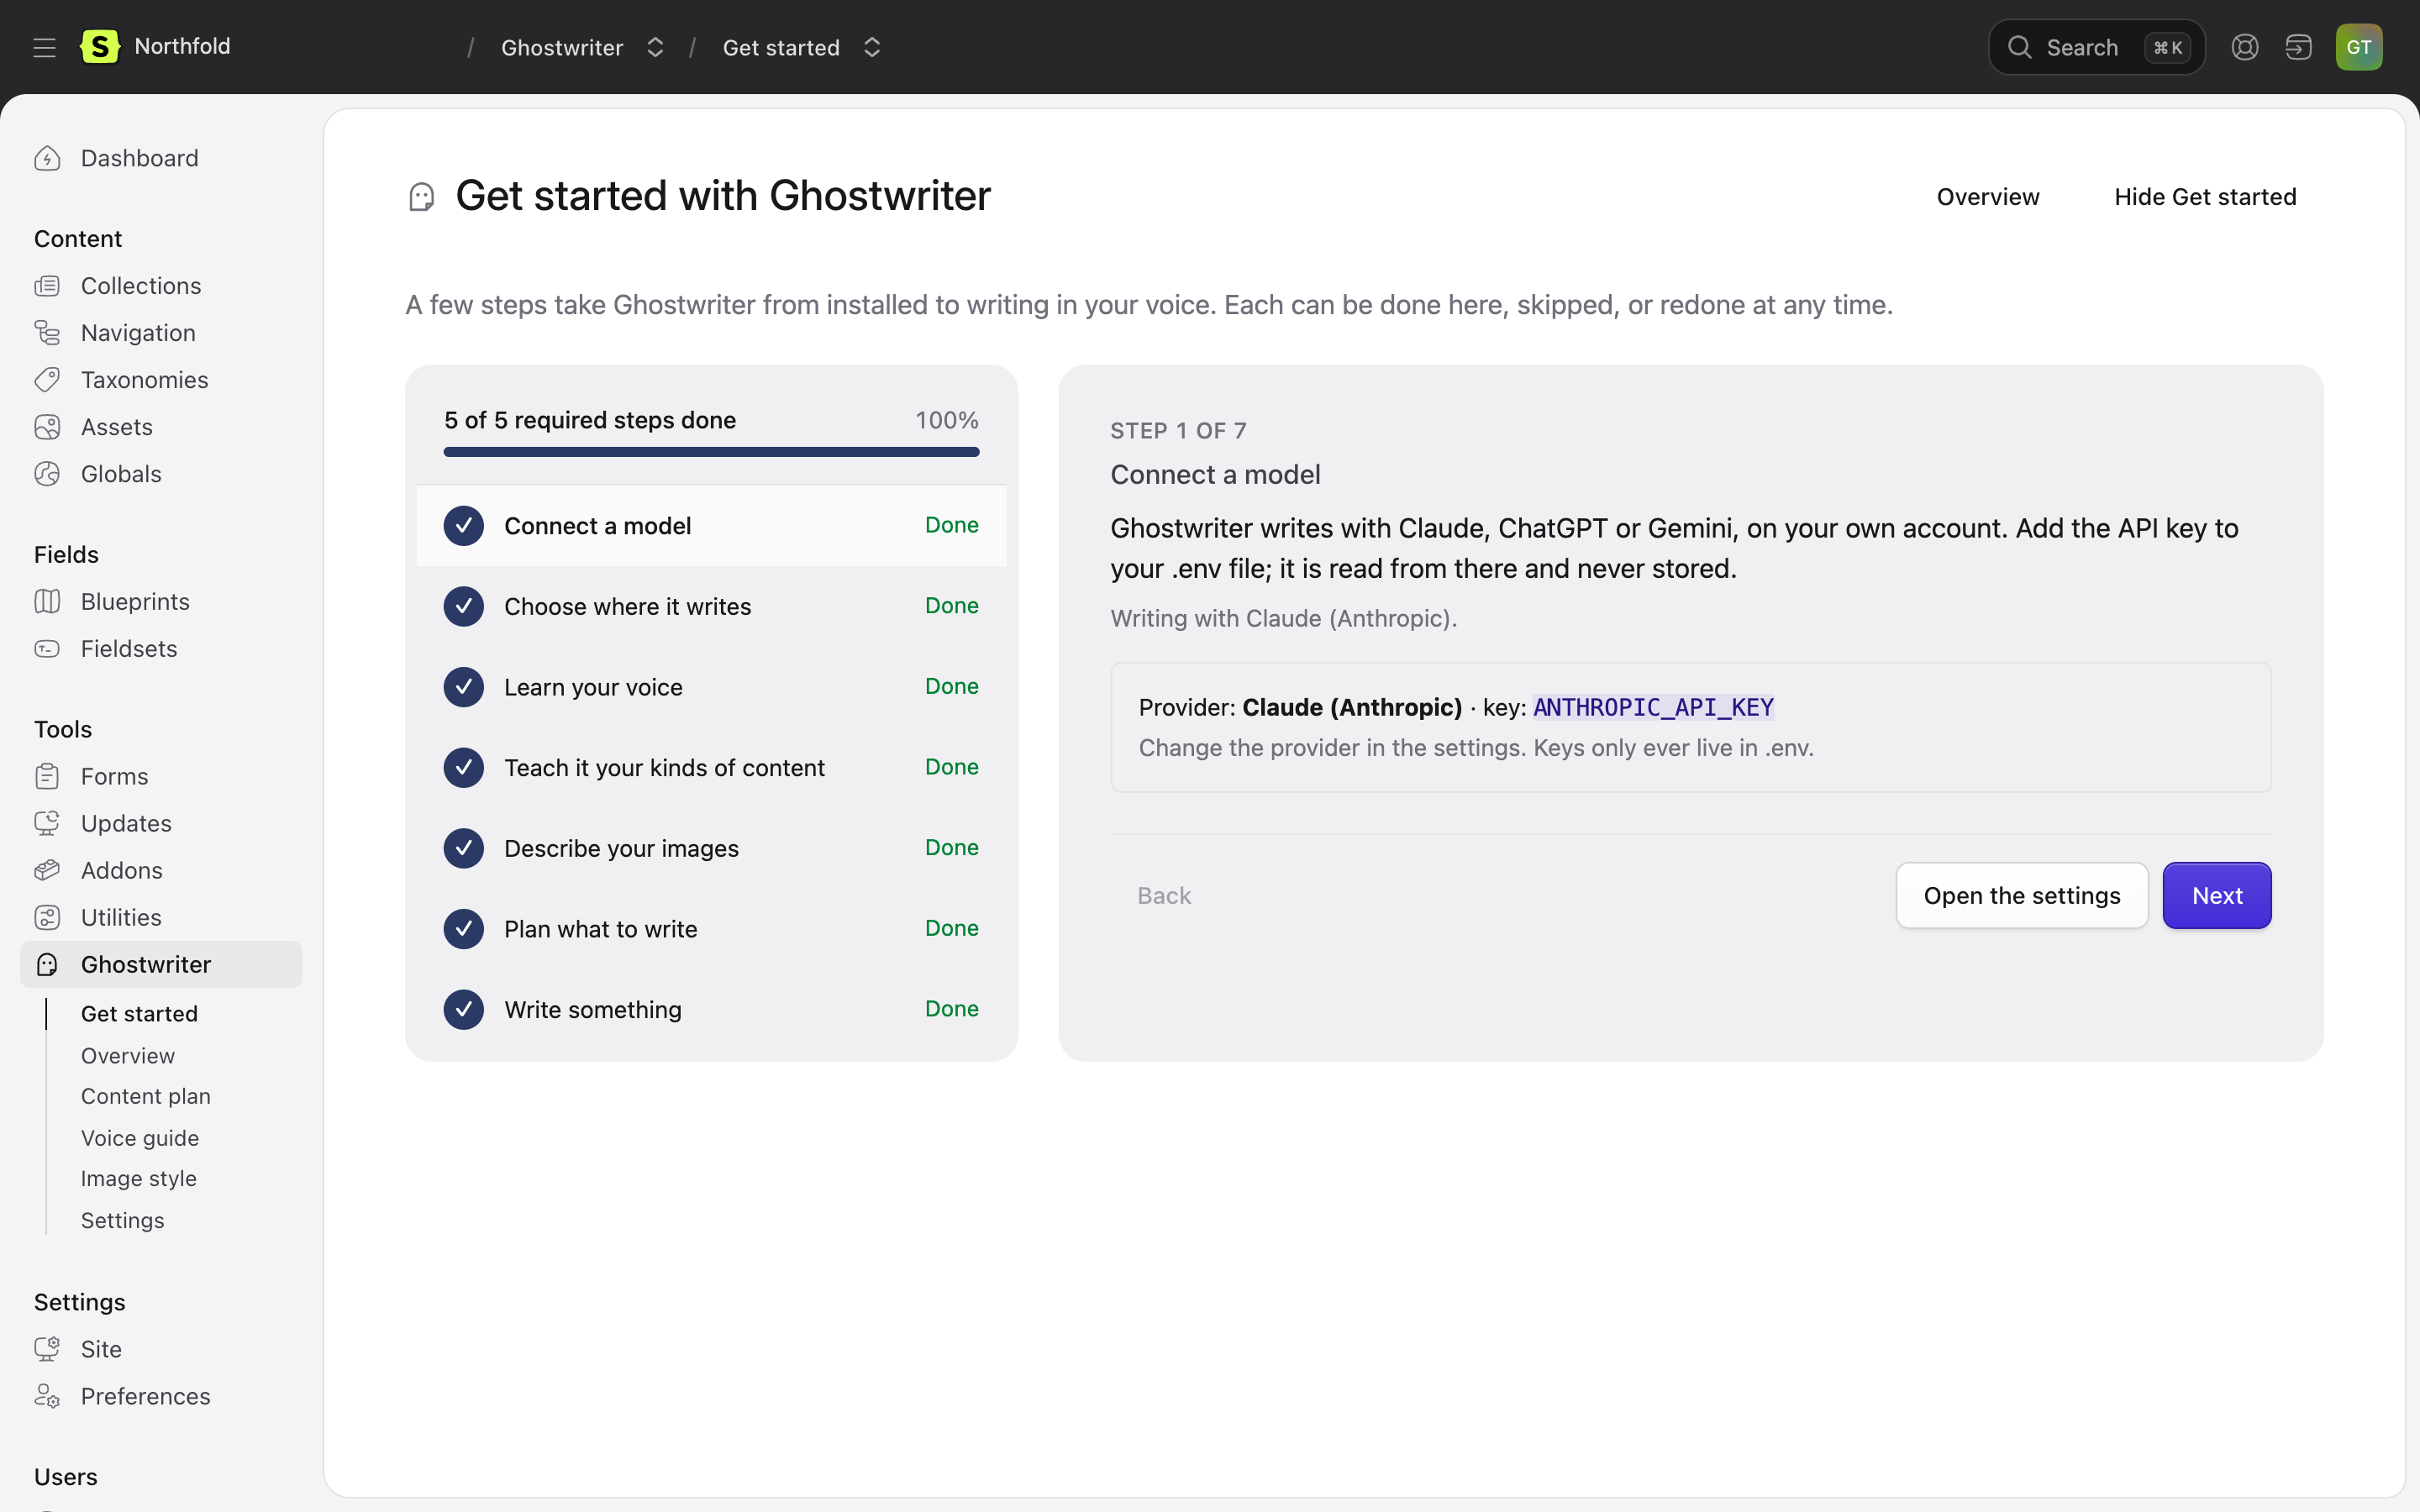The image size is (2420, 1512).
Task: Click the checkmark for Describe your images
Action: 464,848
